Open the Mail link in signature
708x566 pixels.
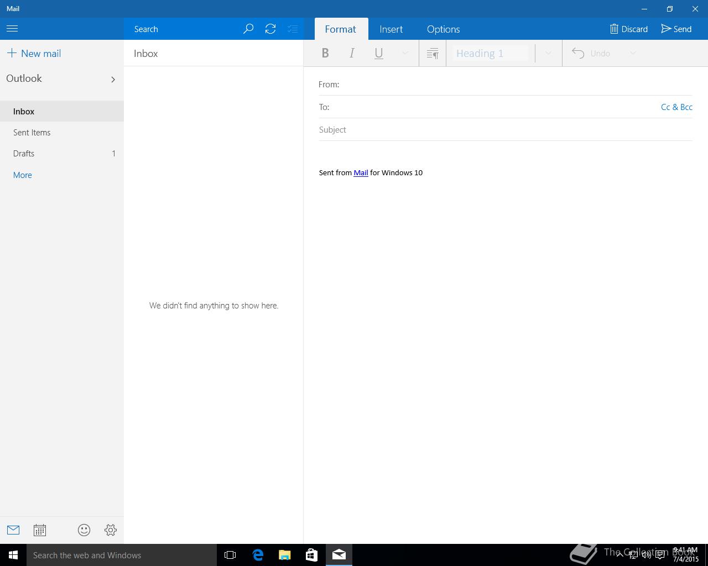[x=361, y=172]
